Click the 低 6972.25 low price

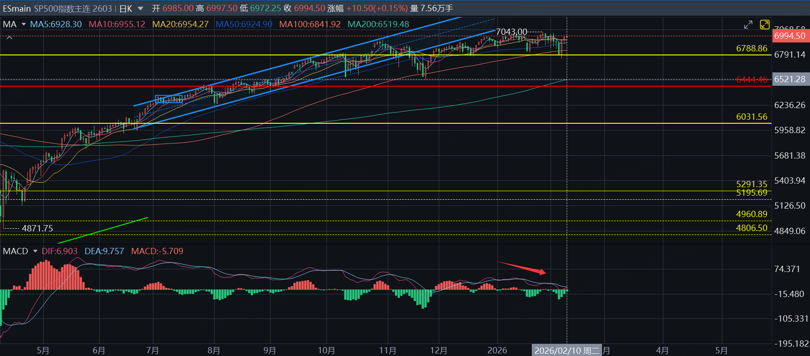[x=261, y=8]
